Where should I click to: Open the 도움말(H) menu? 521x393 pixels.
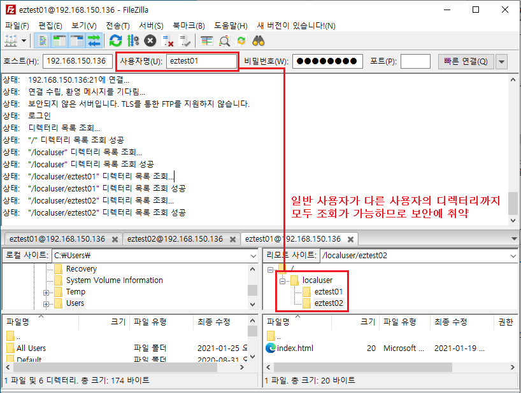coord(231,25)
